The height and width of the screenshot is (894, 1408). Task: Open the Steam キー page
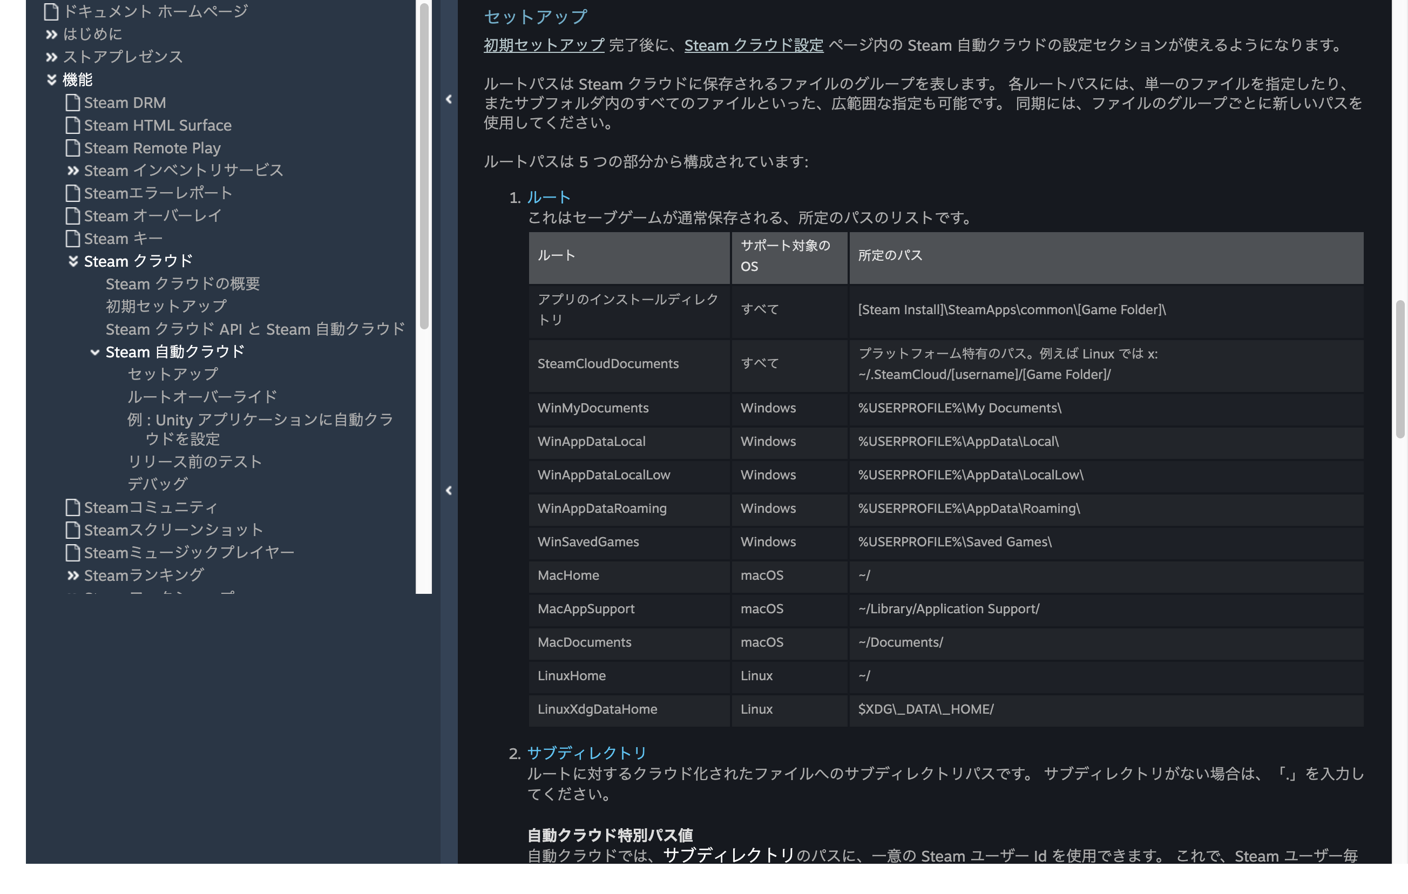pos(124,239)
